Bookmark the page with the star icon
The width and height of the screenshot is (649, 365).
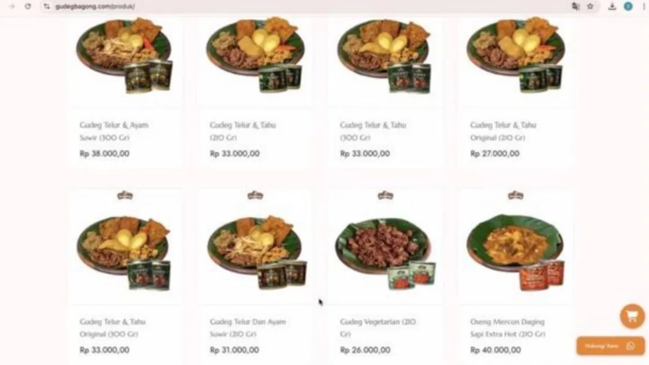(x=590, y=6)
